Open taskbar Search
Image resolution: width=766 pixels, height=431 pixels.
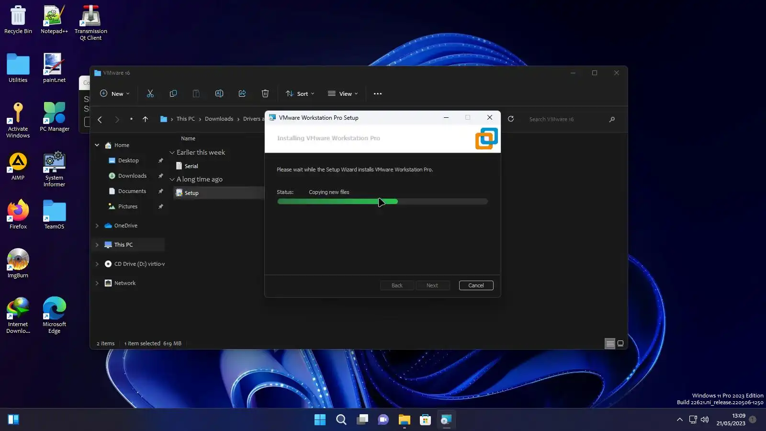coord(341,420)
